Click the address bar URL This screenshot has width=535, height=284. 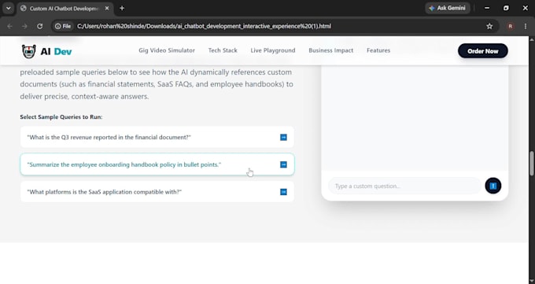(204, 26)
